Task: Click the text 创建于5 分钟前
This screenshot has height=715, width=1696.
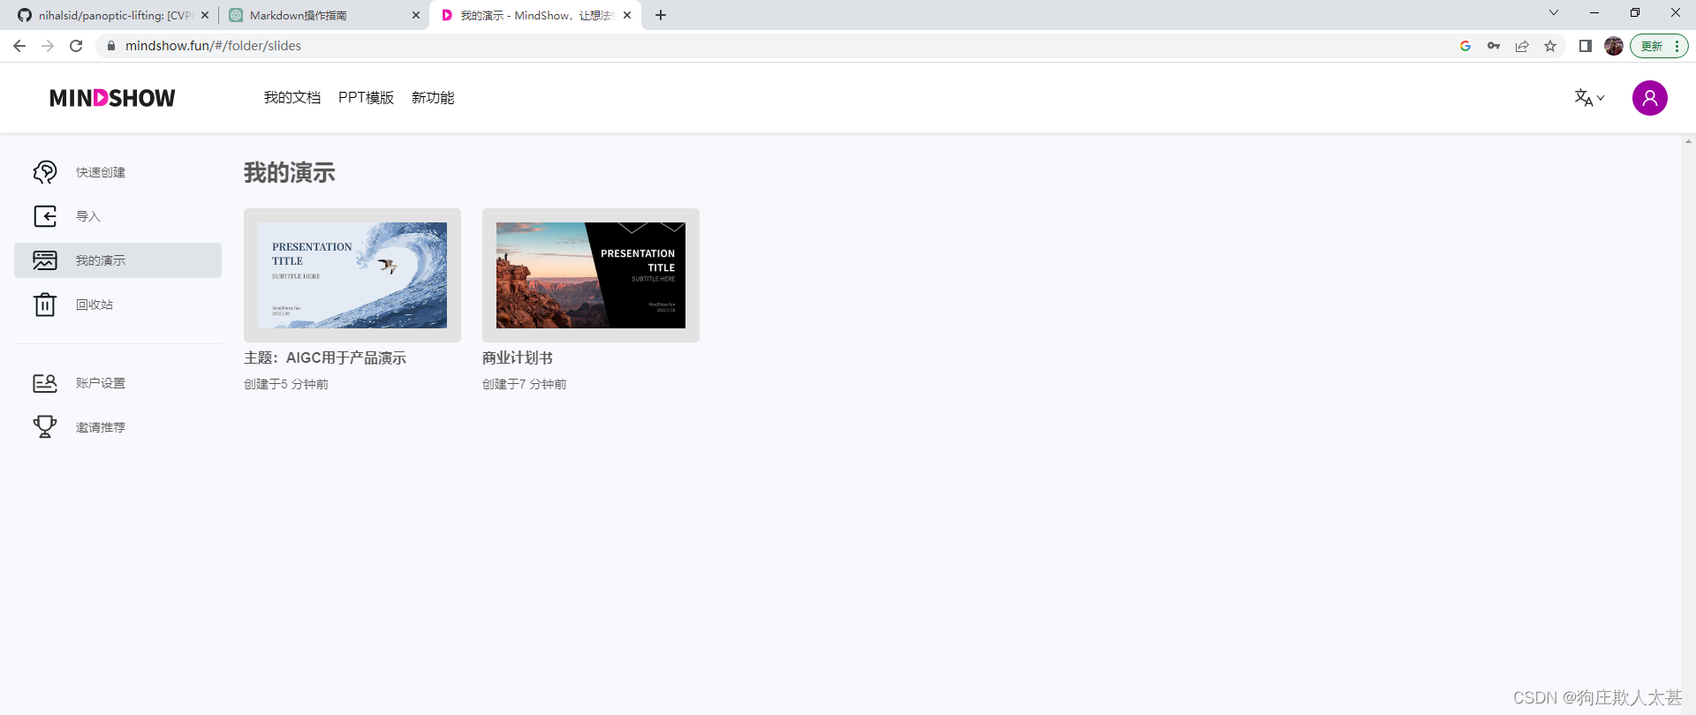Action: [286, 384]
